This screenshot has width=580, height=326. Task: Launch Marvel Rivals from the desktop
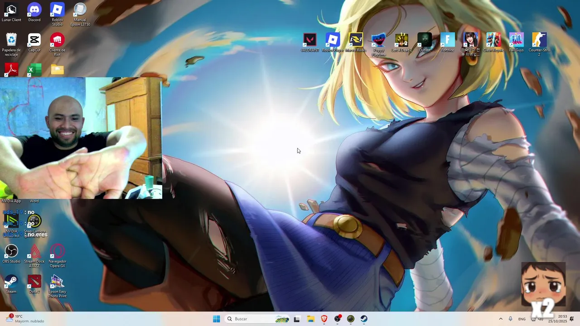(x=356, y=43)
